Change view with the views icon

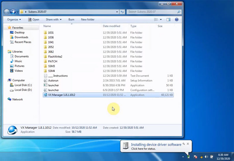[156, 20]
